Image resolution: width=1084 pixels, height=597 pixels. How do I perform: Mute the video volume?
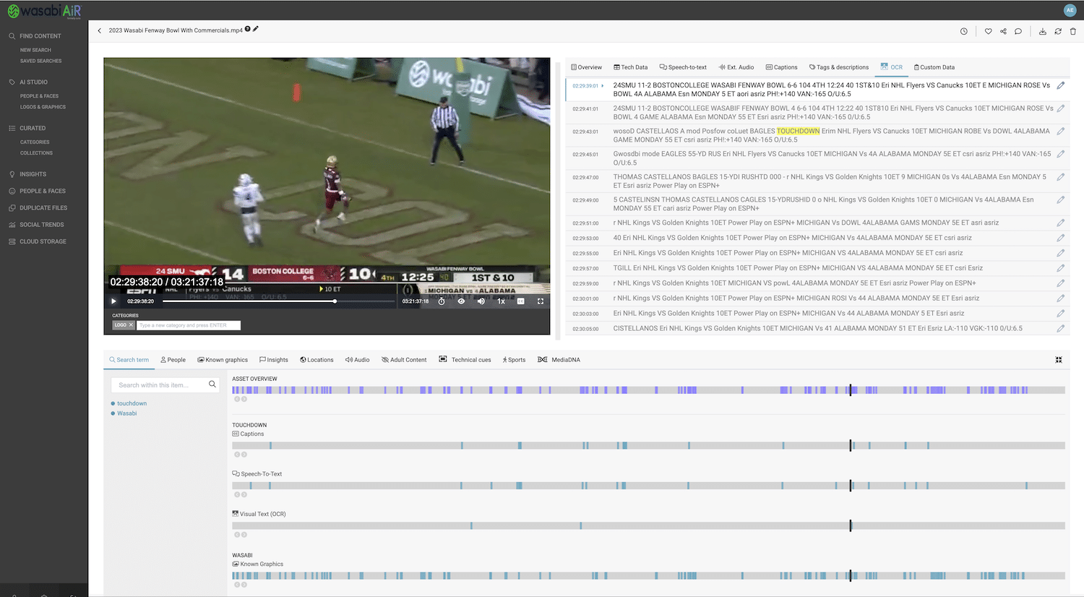pyautogui.click(x=481, y=301)
